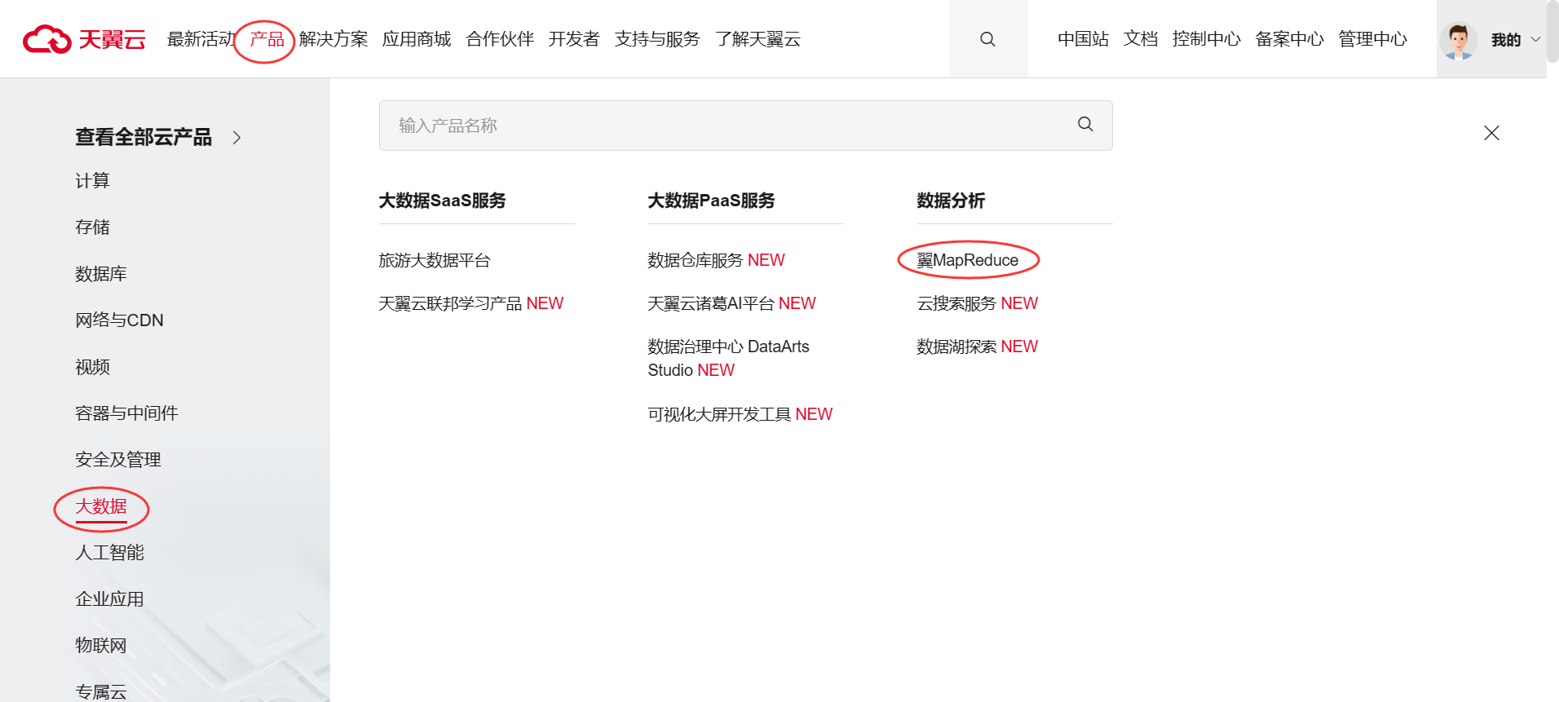Go to 文档 documentation link

point(1141,39)
